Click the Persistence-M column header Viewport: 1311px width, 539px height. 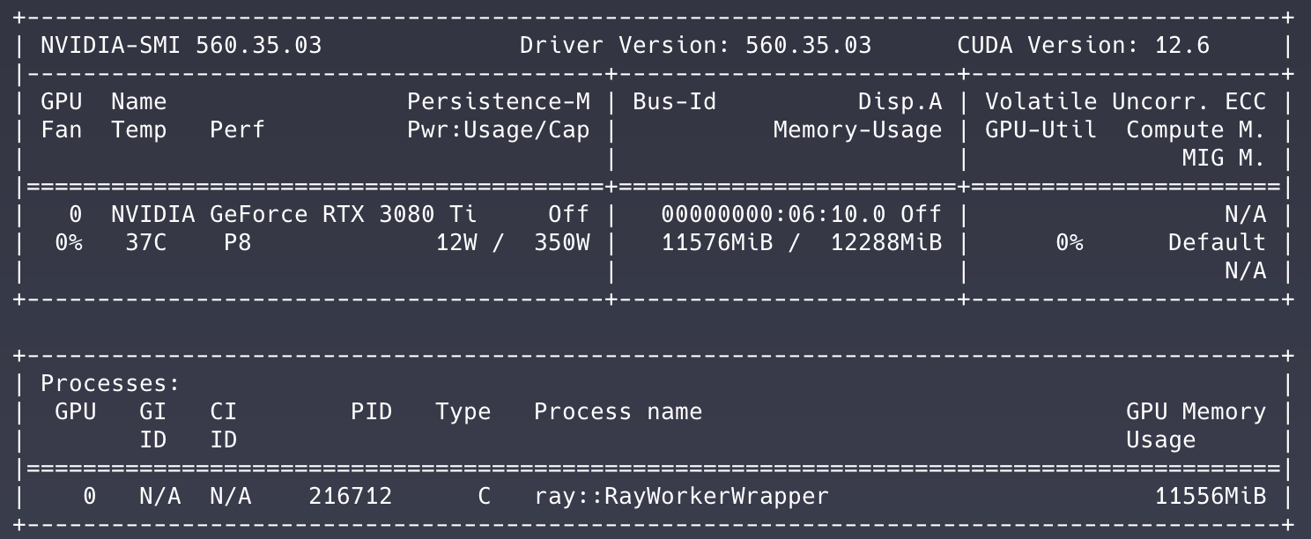click(x=498, y=102)
